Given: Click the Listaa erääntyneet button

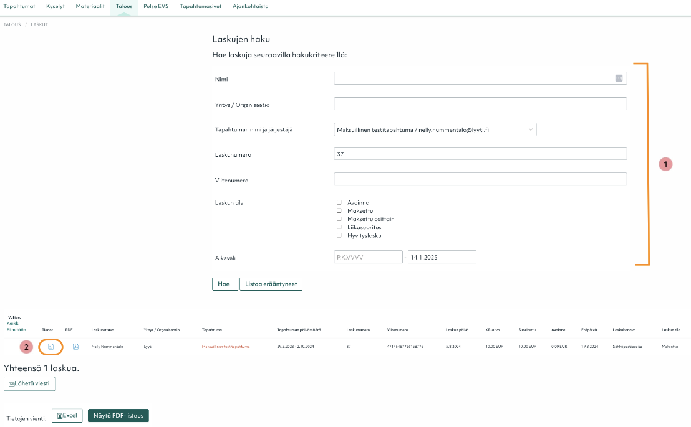Looking at the screenshot, I should tap(271, 284).
